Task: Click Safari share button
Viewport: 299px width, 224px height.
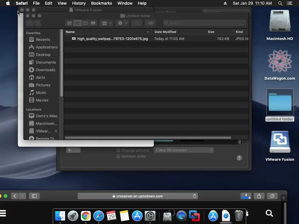Action: coord(259,196)
